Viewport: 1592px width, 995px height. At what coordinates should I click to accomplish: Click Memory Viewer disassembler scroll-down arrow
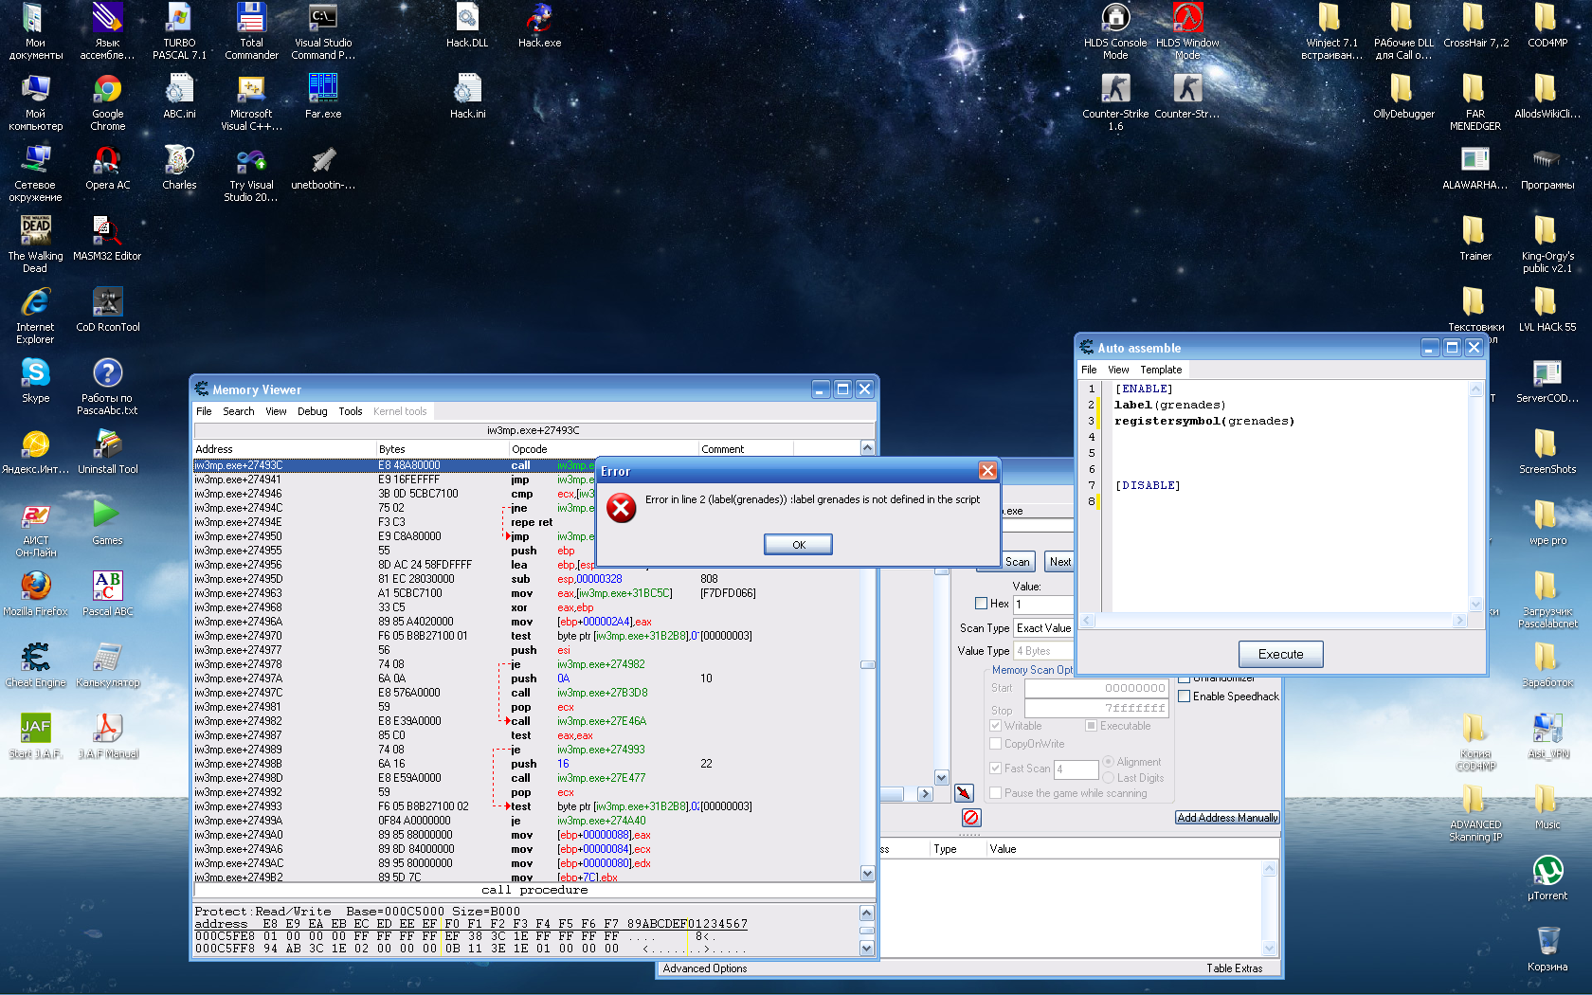(867, 873)
